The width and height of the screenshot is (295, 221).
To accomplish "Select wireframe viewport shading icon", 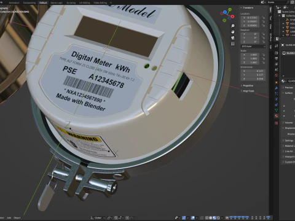I will (x=207, y=218).
